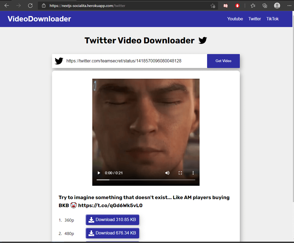Download the 360p video, 310.85 KB
294x243 pixels.
click(112, 220)
